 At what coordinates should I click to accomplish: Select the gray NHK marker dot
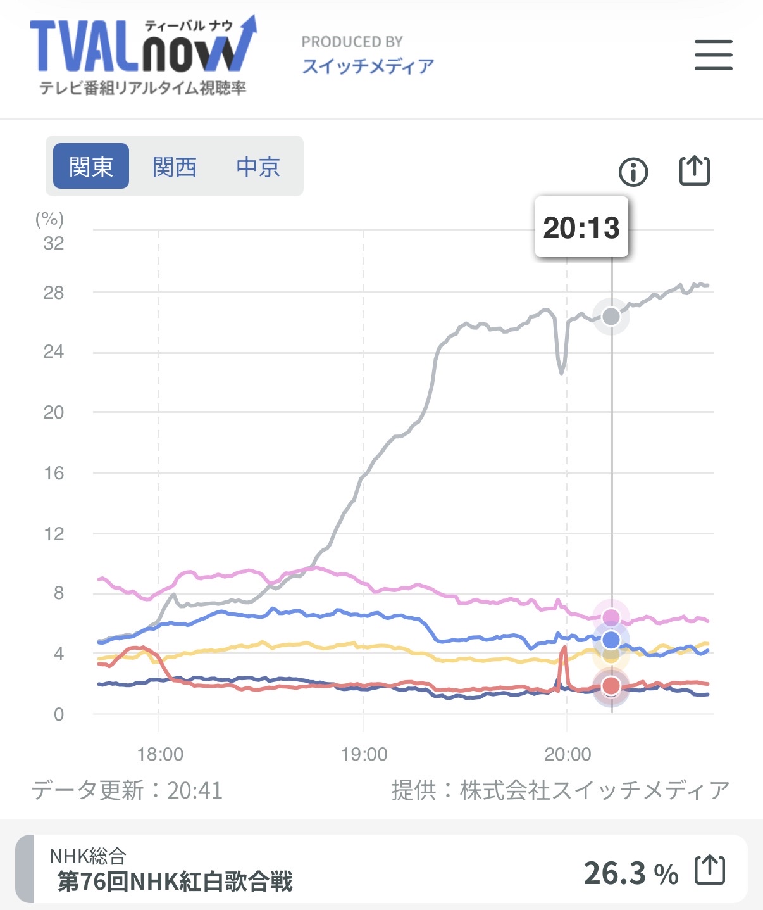(x=611, y=317)
